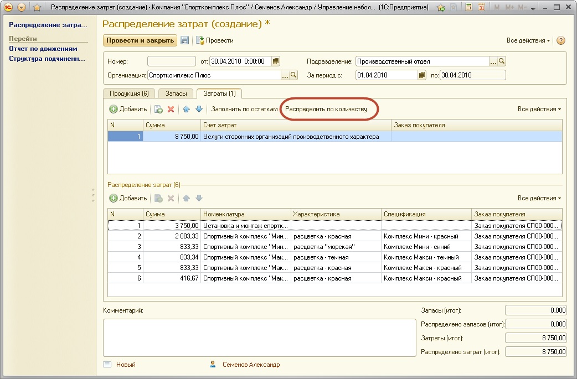Open the favorites star in the title bar
Viewport: 577px width, 379px height.
coord(37,8)
